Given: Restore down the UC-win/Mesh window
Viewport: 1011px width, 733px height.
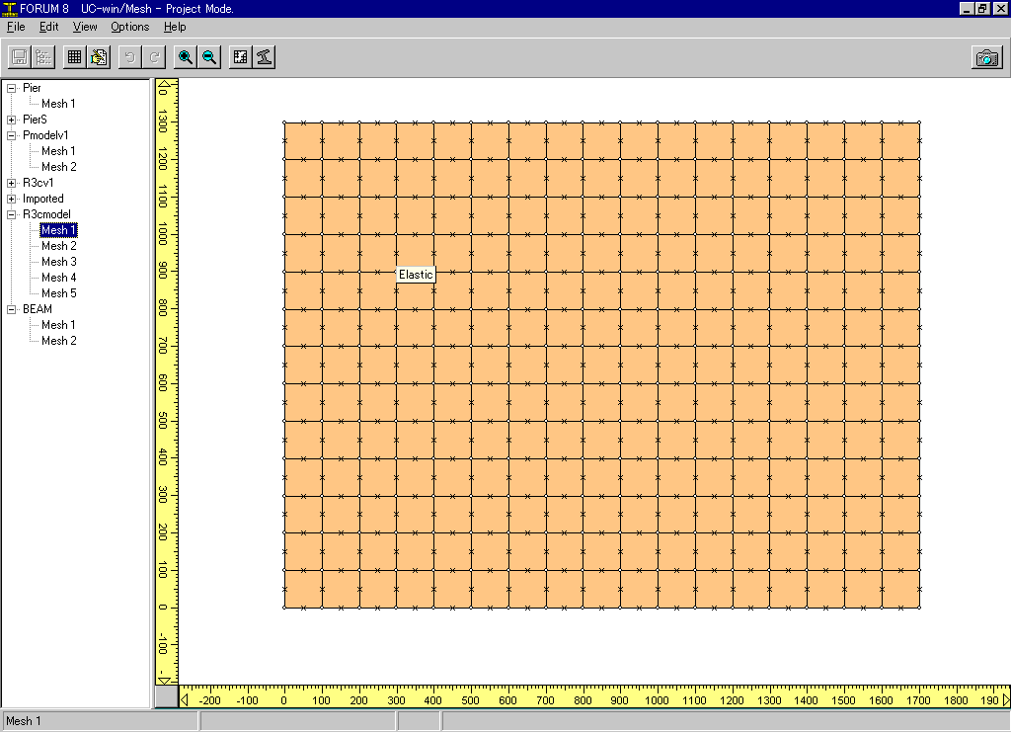Looking at the screenshot, I should click(982, 9).
